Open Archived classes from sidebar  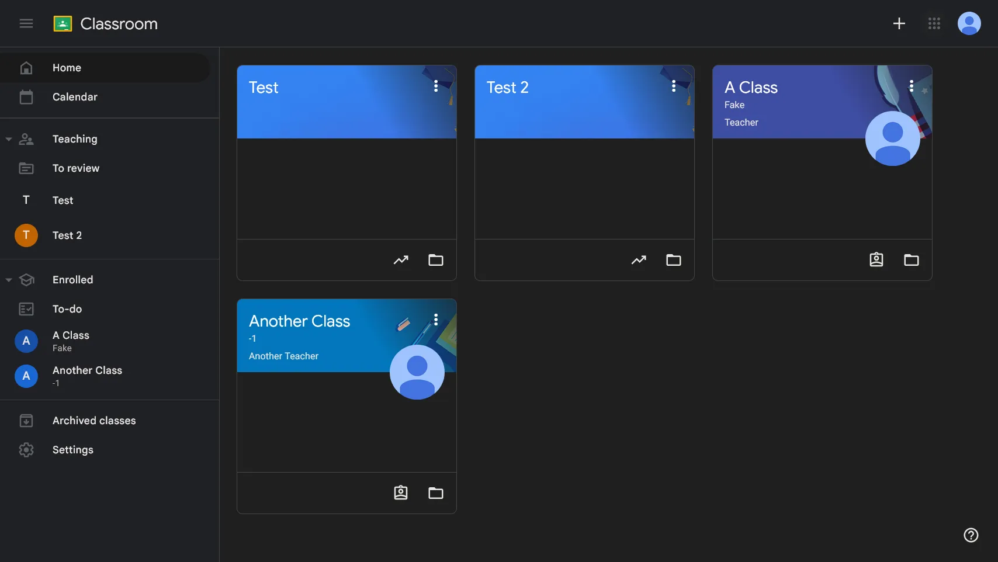click(x=105, y=421)
